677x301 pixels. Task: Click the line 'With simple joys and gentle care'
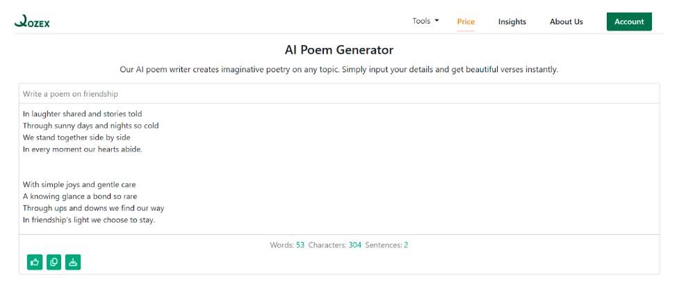[79, 184]
